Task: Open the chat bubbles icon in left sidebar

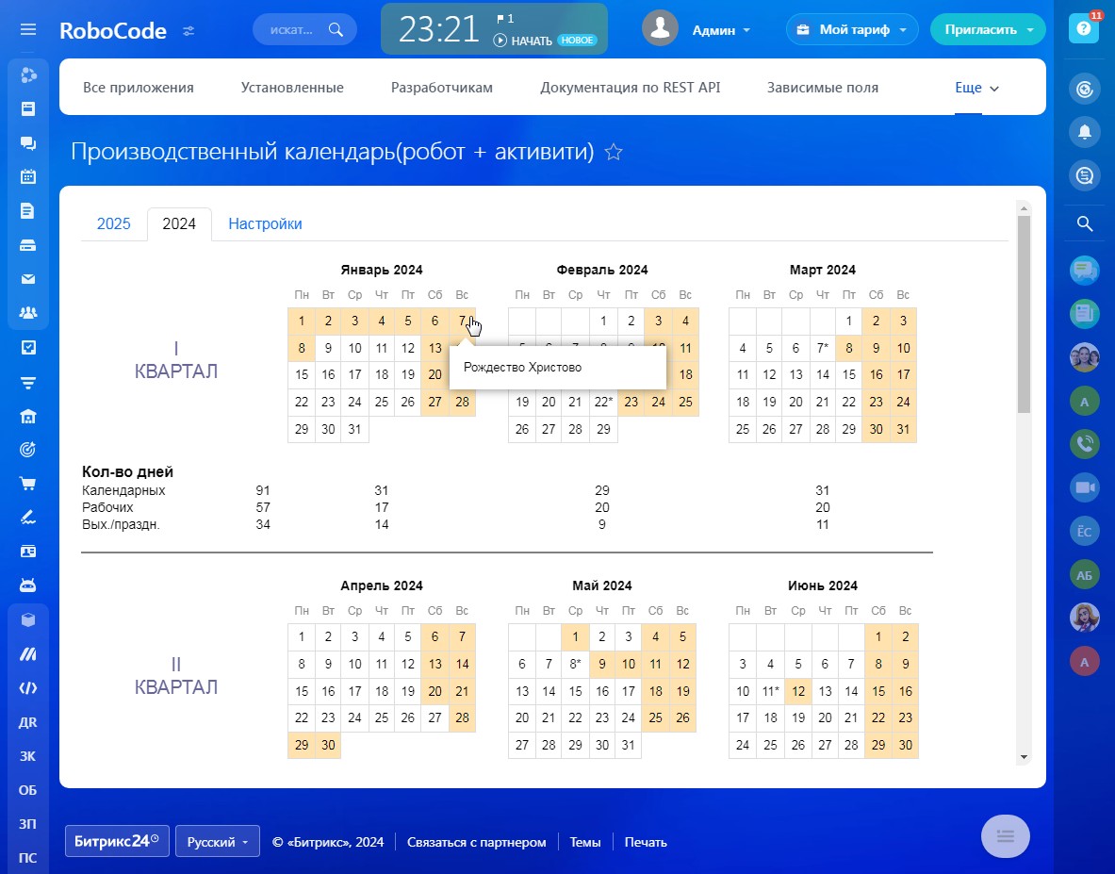Action: 27,143
